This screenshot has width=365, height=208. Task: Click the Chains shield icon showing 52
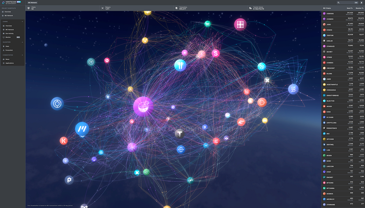[x=29, y=8]
